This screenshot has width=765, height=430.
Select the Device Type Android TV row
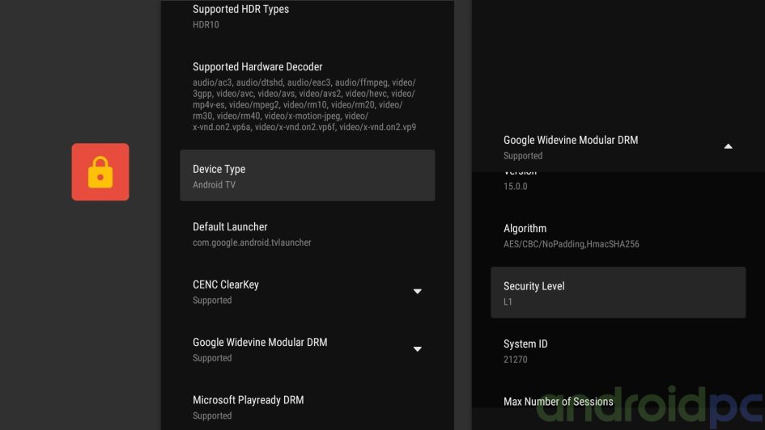[307, 175]
